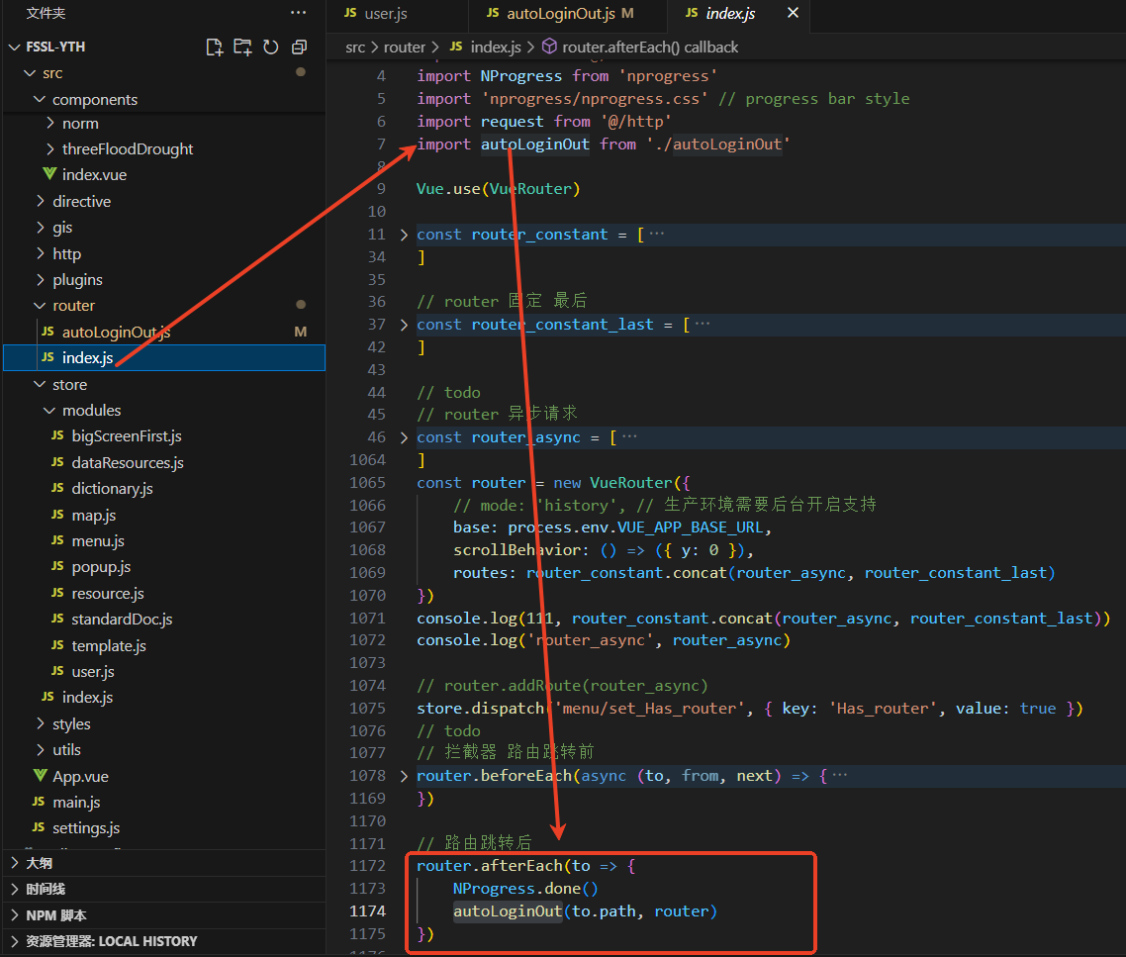Unfold router_async array at line 46
Viewport: 1126px width, 957px height.
(404, 437)
